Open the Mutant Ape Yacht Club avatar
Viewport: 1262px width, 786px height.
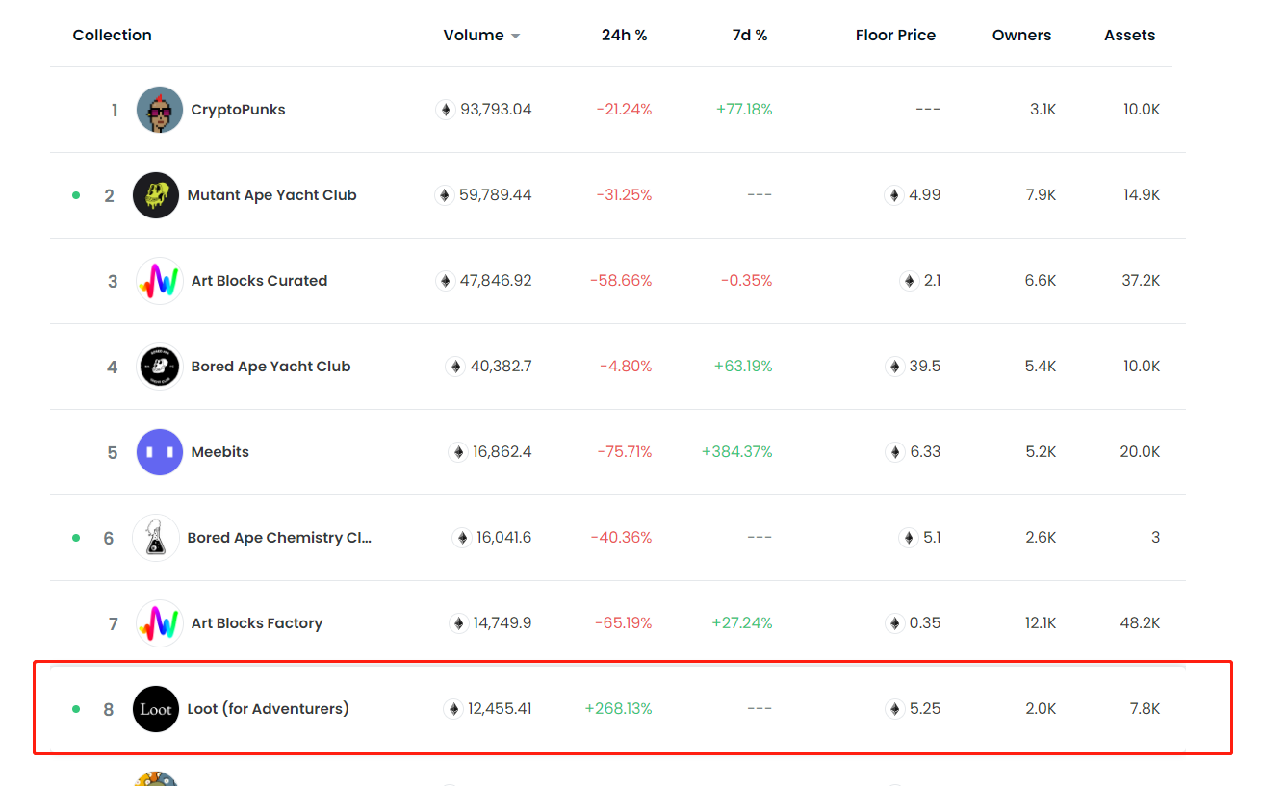pos(156,195)
